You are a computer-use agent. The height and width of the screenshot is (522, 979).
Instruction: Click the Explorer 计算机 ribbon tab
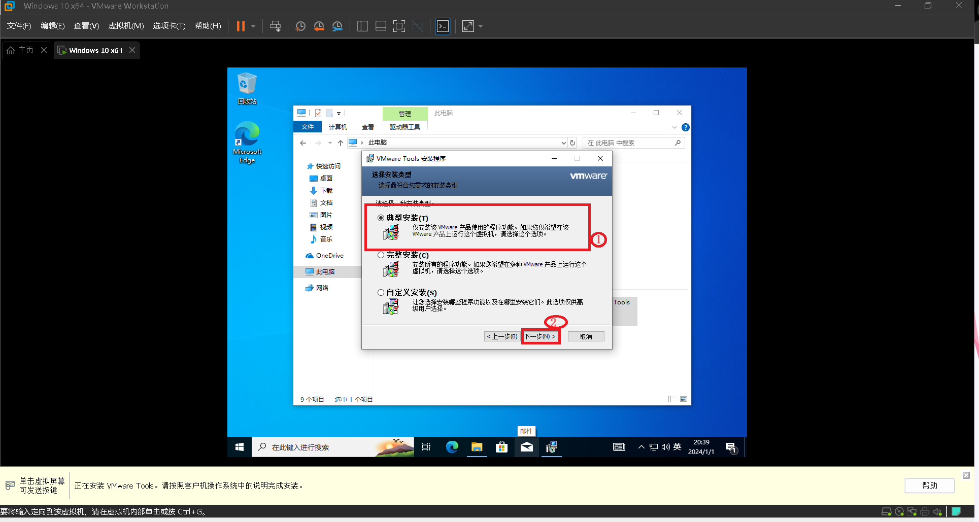[x=337, y=127]
